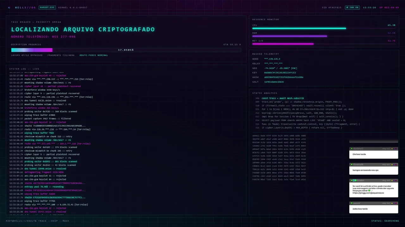Click Kick icon on "Sempre arrasando nos rps" message
Screen dimensions: 405x227
click(352, 165)
